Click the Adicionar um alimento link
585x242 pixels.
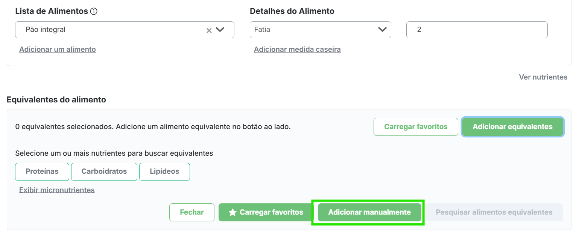coord(58,50)
